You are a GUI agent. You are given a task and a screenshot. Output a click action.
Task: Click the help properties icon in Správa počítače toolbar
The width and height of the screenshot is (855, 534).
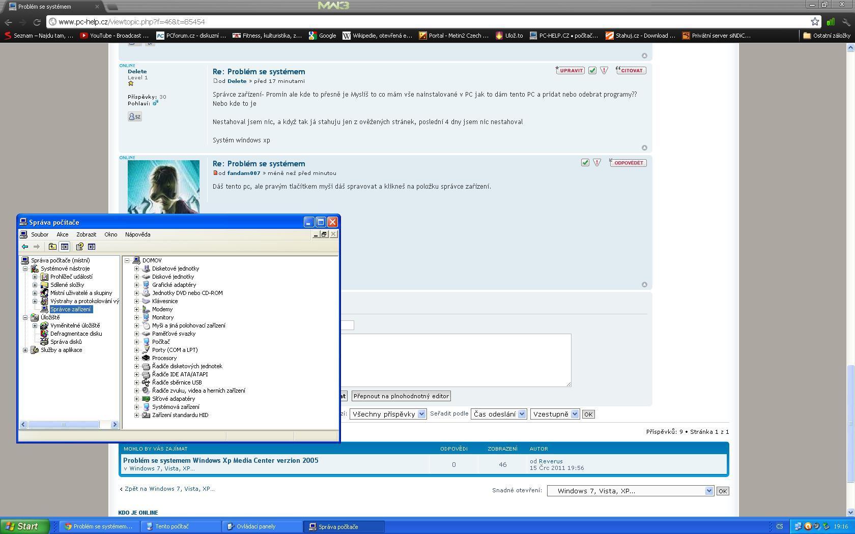79,247
